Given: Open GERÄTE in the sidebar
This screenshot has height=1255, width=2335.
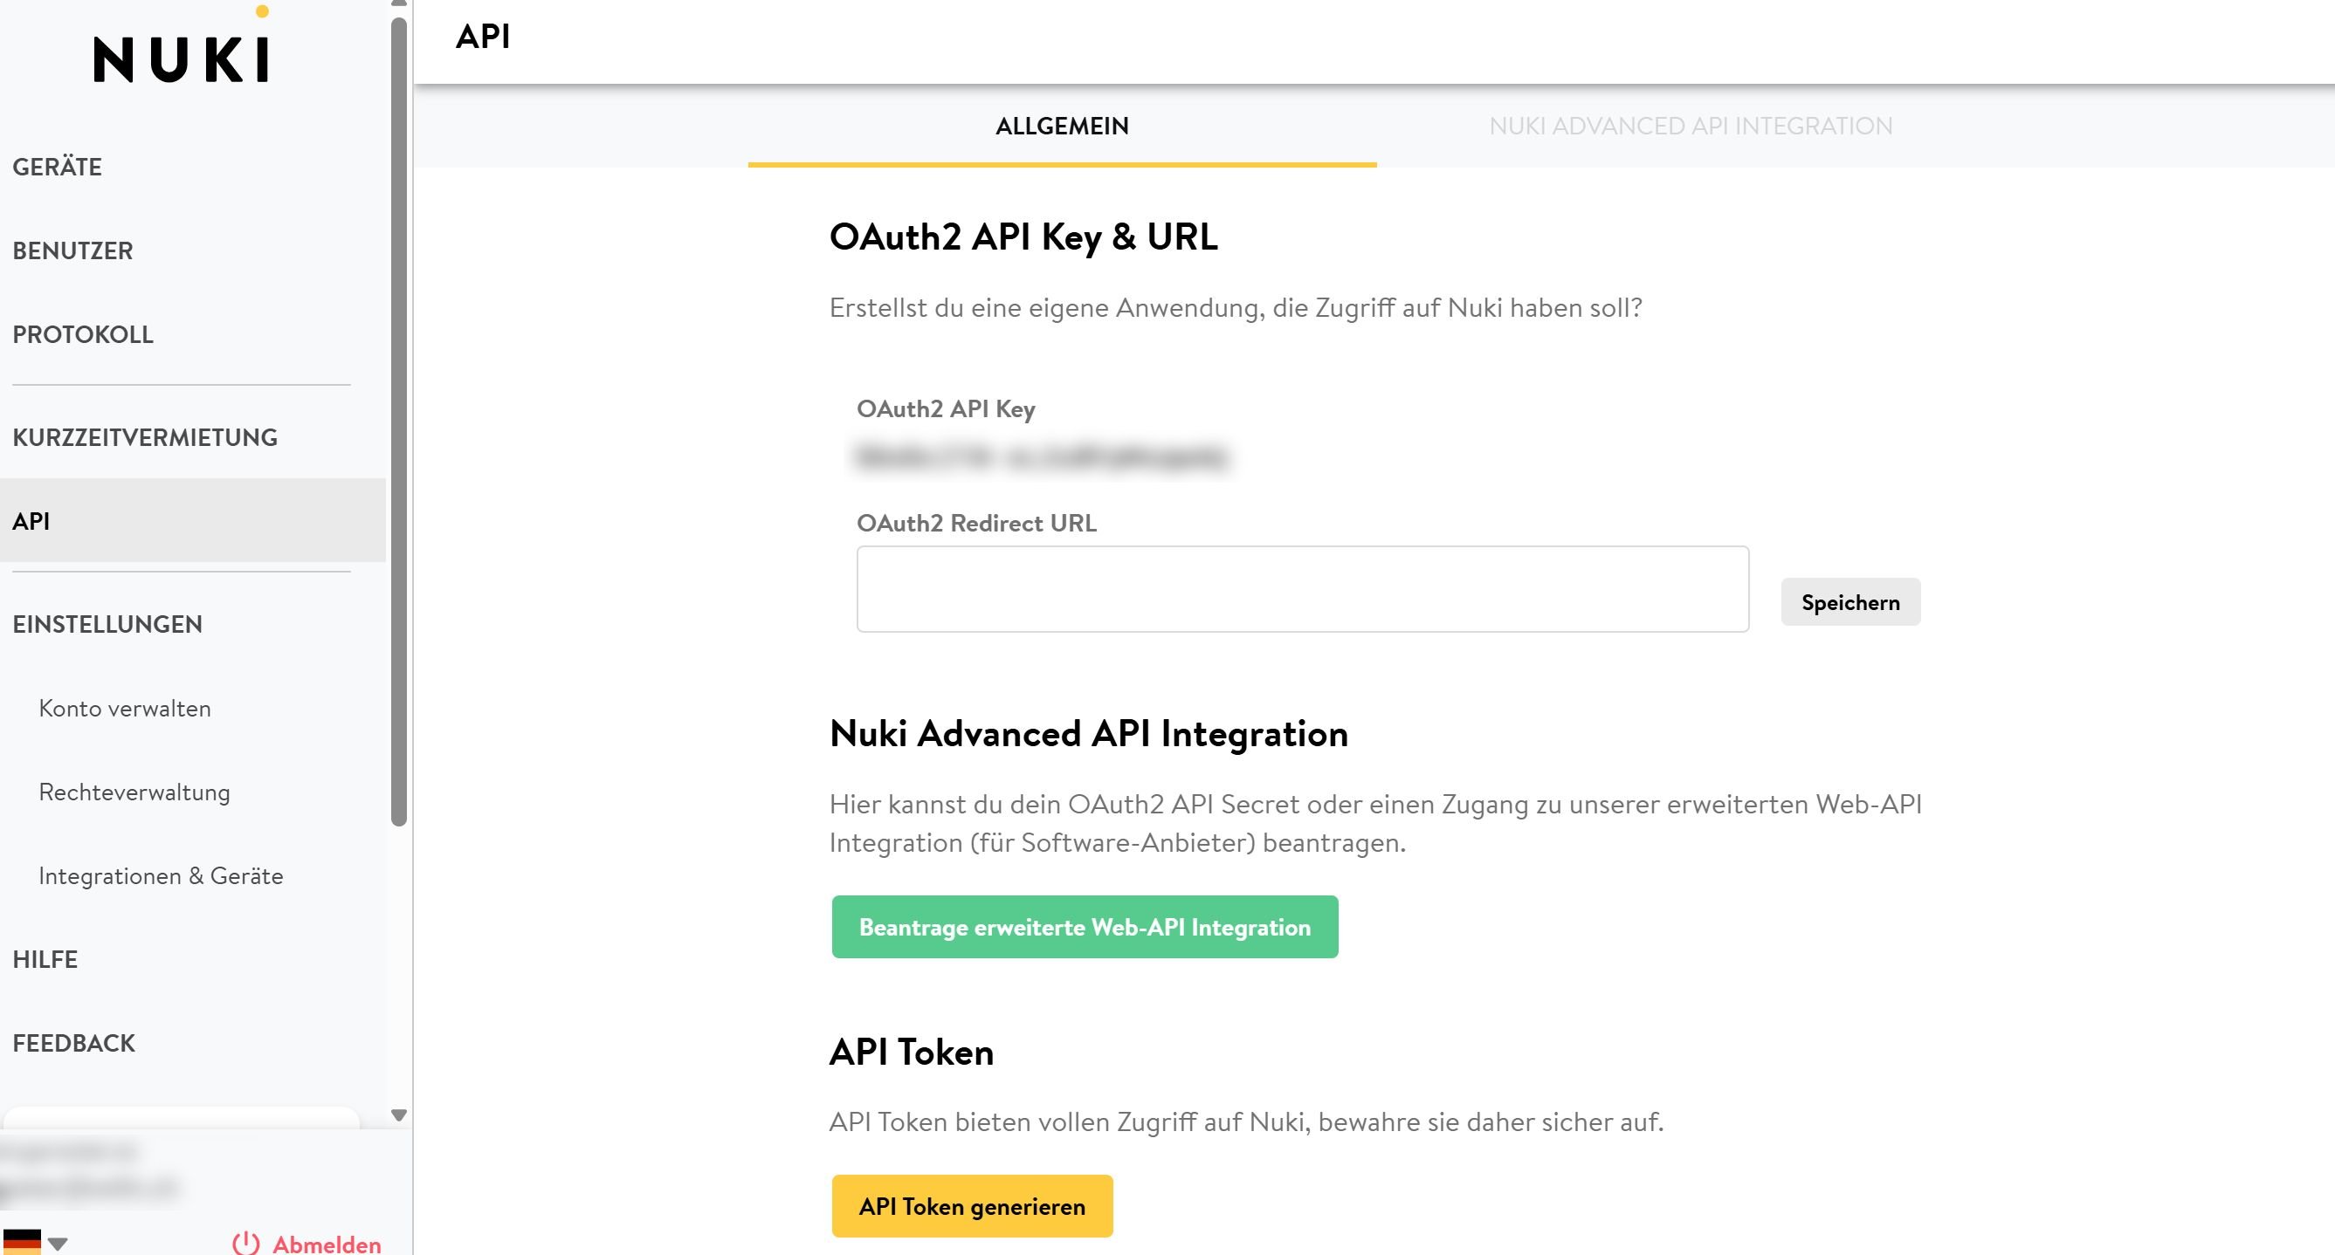Looking at the screenshot, I should pos(57,167).
